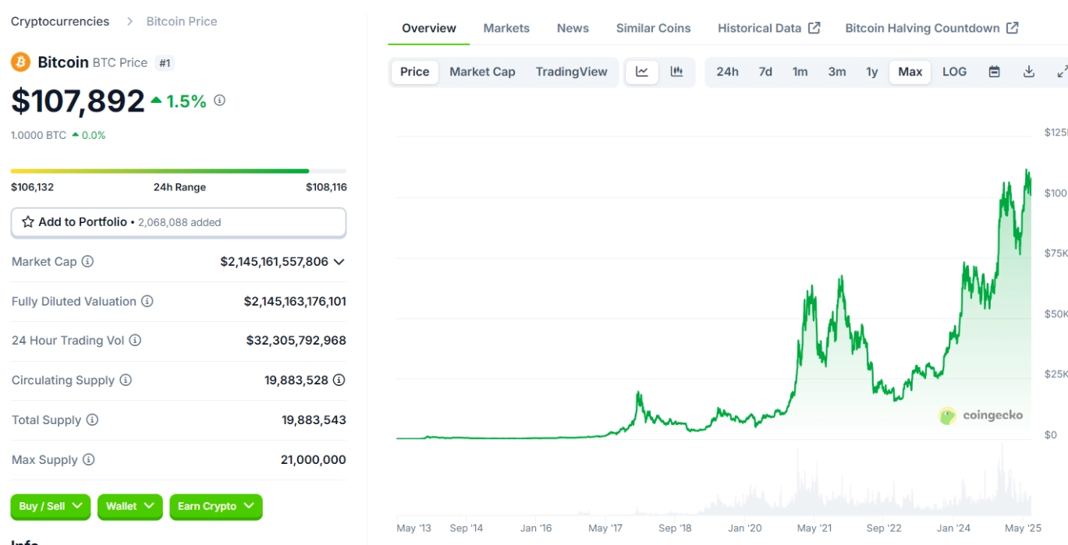The image size is (1068, 545).
Task: Click Bitcoin Price breadcrumb text
Action: click(x=182, y=22)
